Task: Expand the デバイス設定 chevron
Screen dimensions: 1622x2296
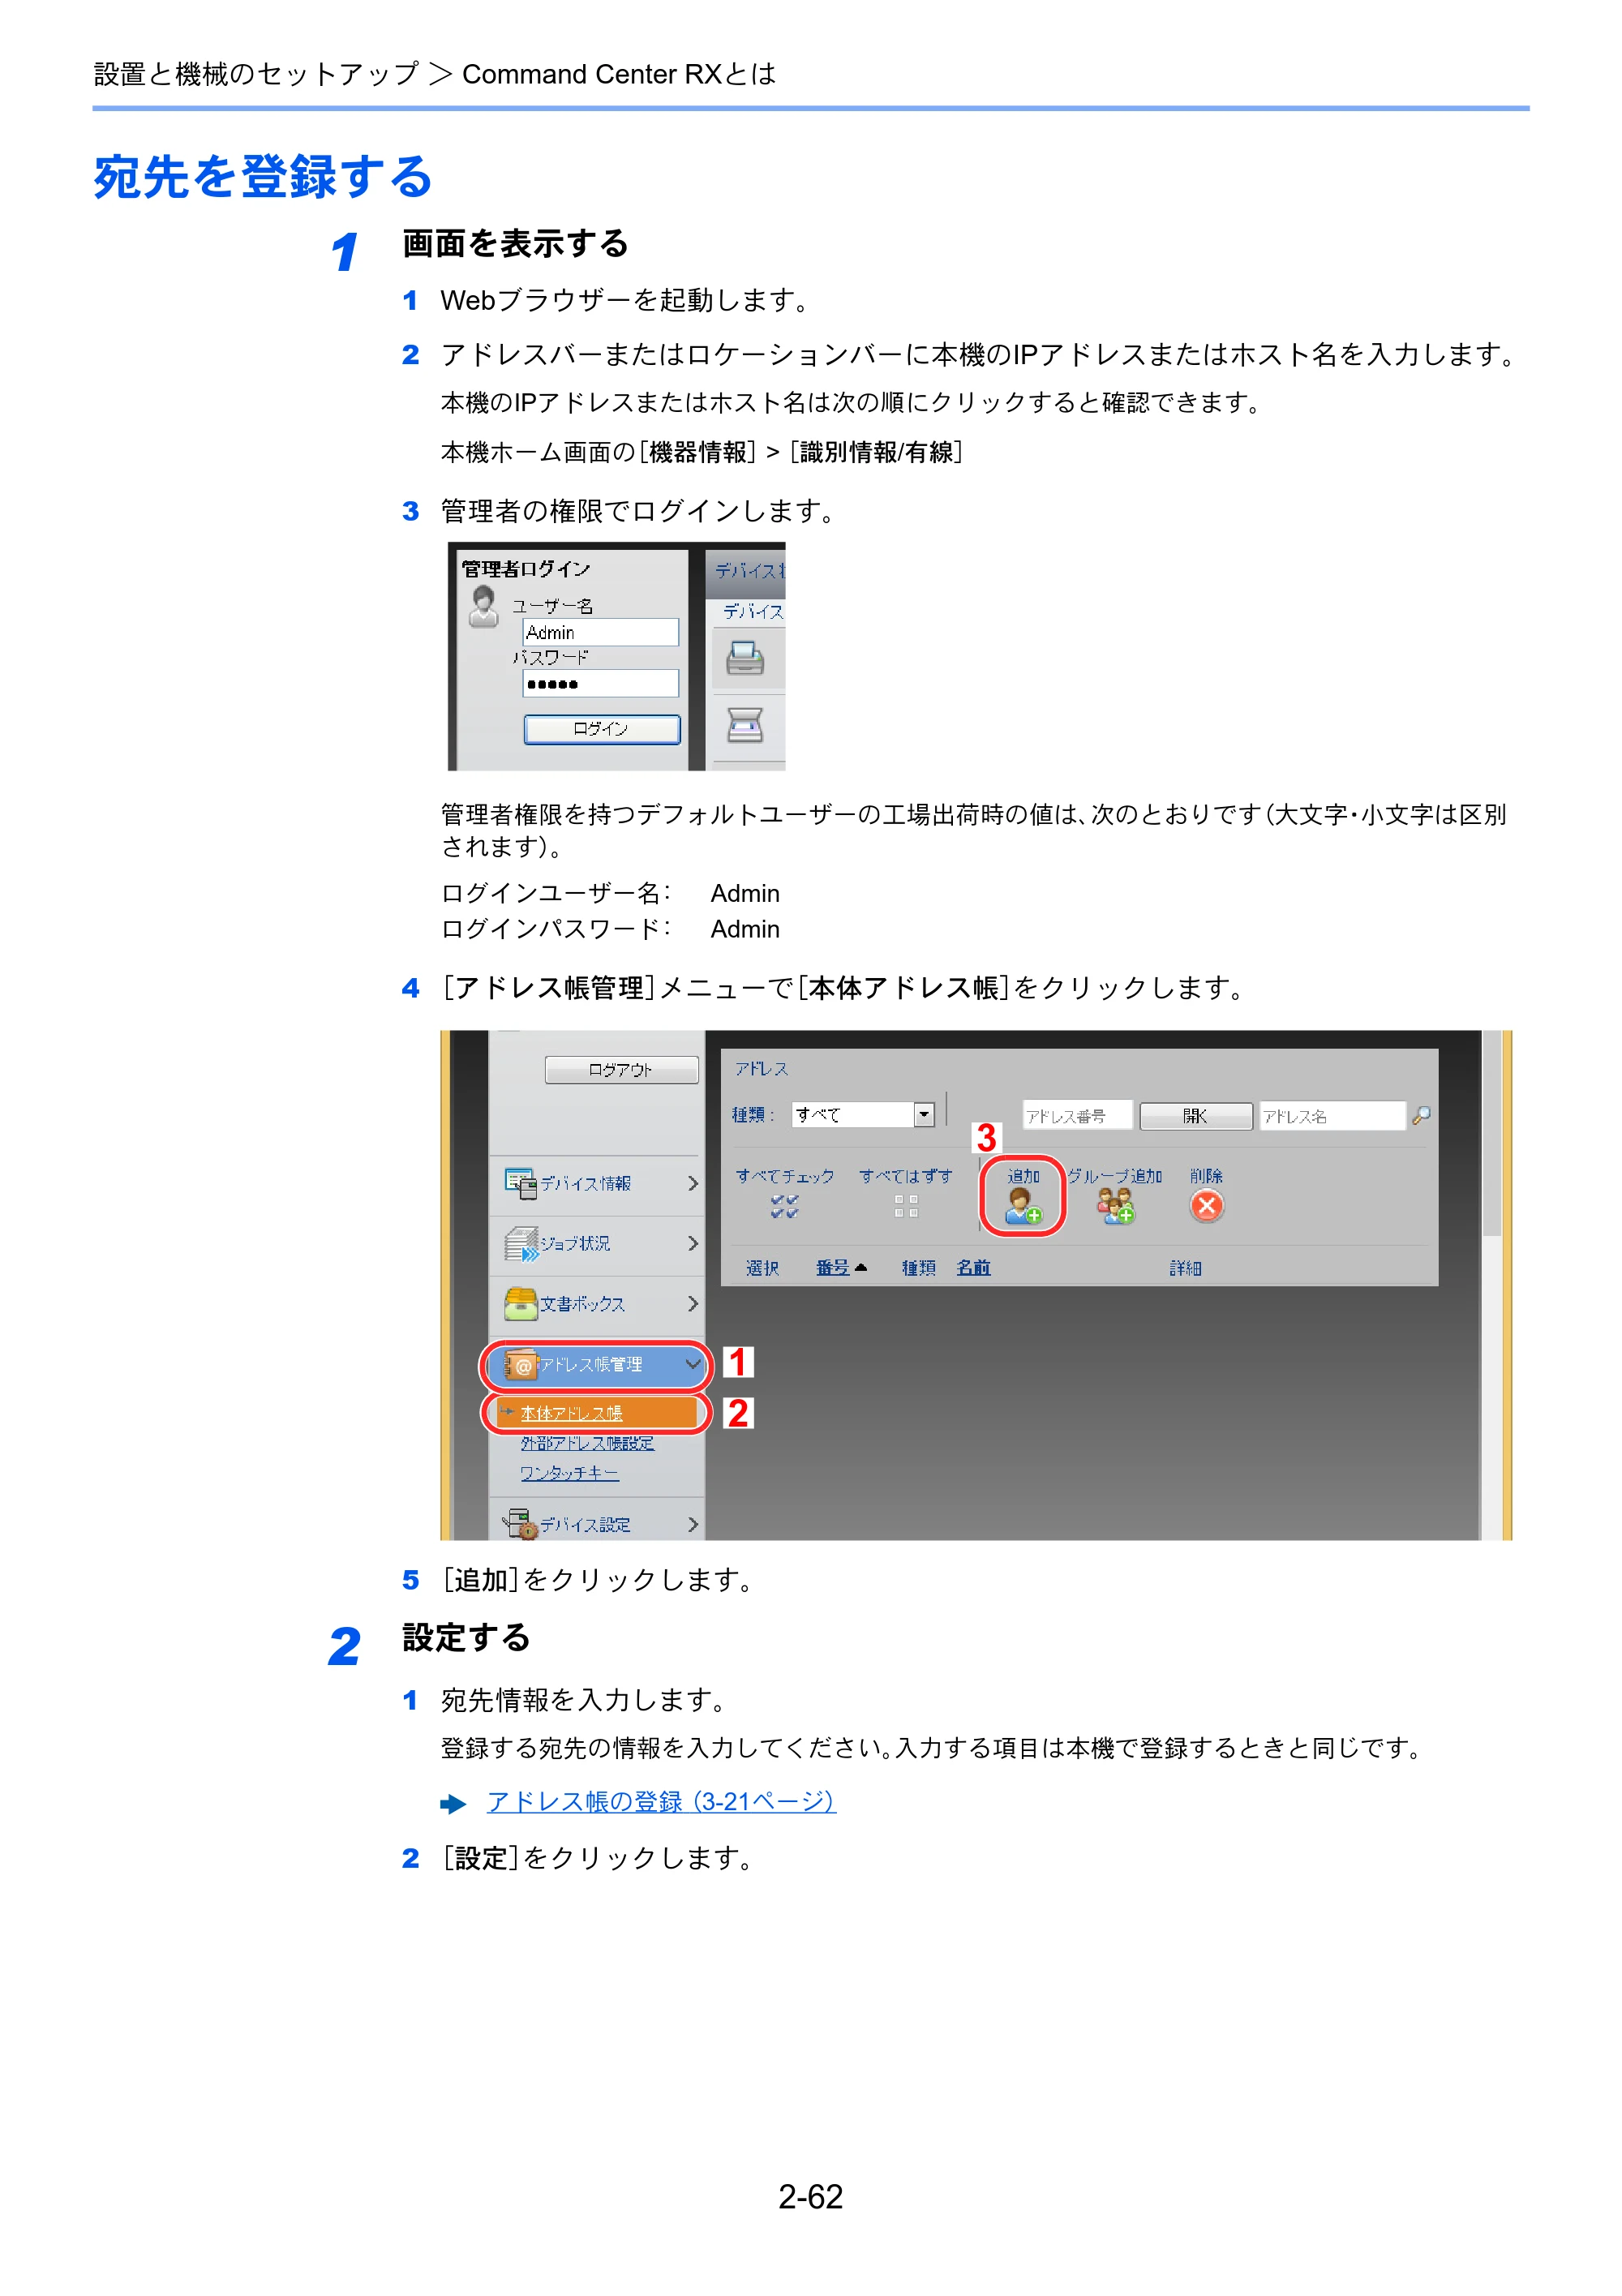Action: point(692,1524)
